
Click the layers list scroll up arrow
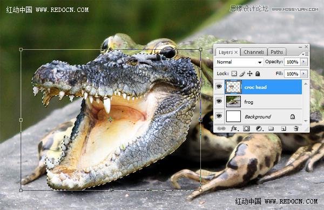point(306,84)
